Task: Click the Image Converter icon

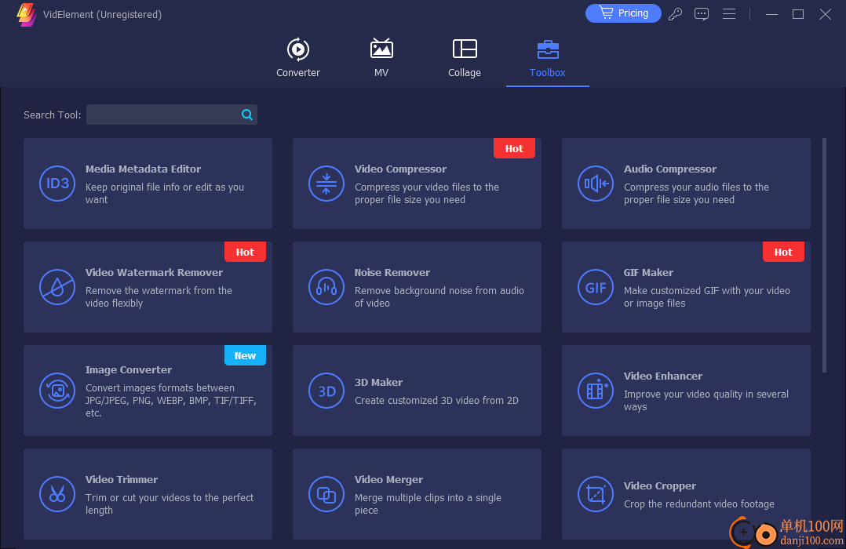Action: pos(57,391)
